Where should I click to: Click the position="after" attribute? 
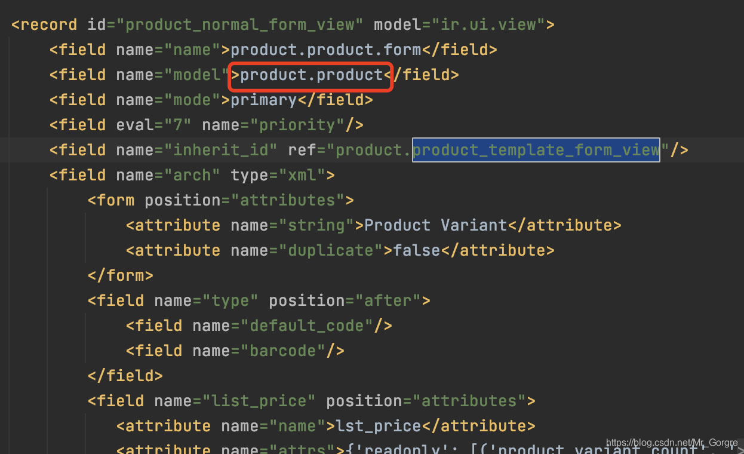pos(345,301)
